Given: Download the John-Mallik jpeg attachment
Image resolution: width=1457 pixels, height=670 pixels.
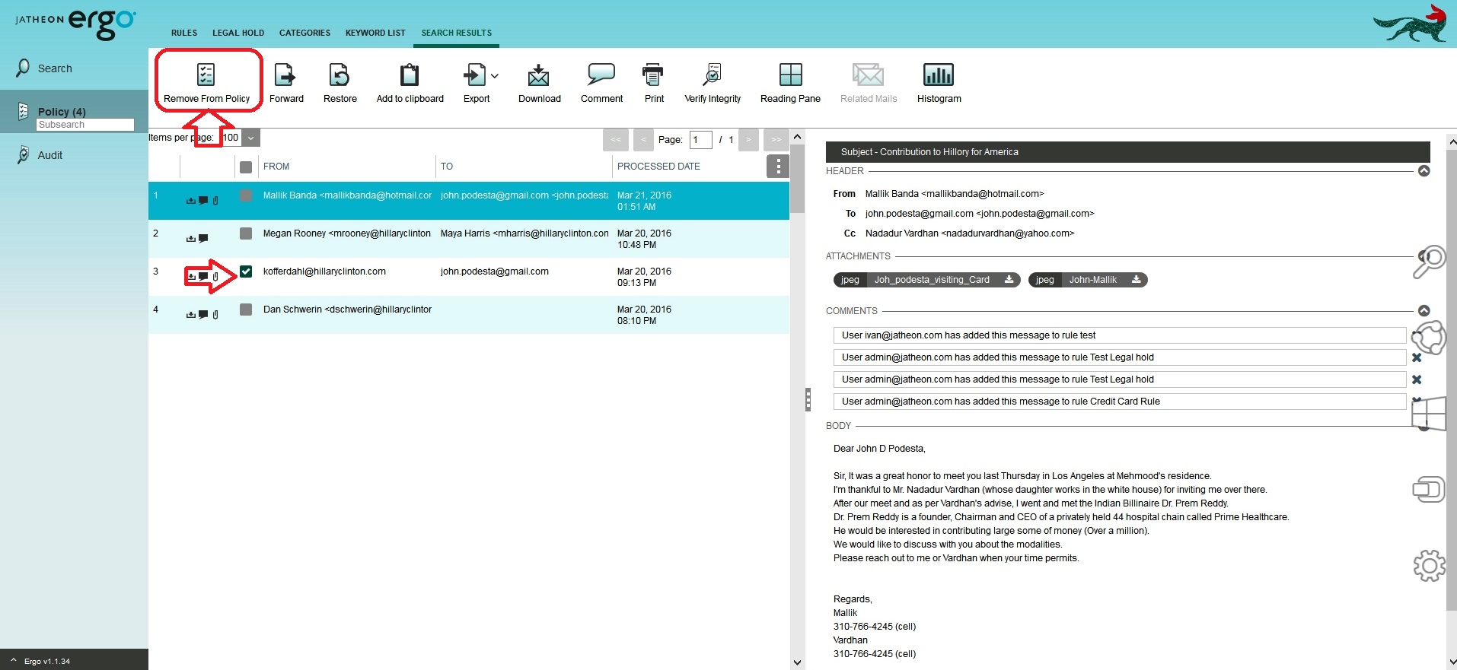Looking at the screenshot, I should [x=1136, y=280].
